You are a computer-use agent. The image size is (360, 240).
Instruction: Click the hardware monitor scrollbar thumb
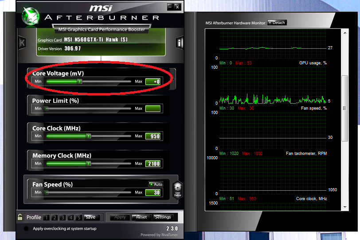coord(344,108)
